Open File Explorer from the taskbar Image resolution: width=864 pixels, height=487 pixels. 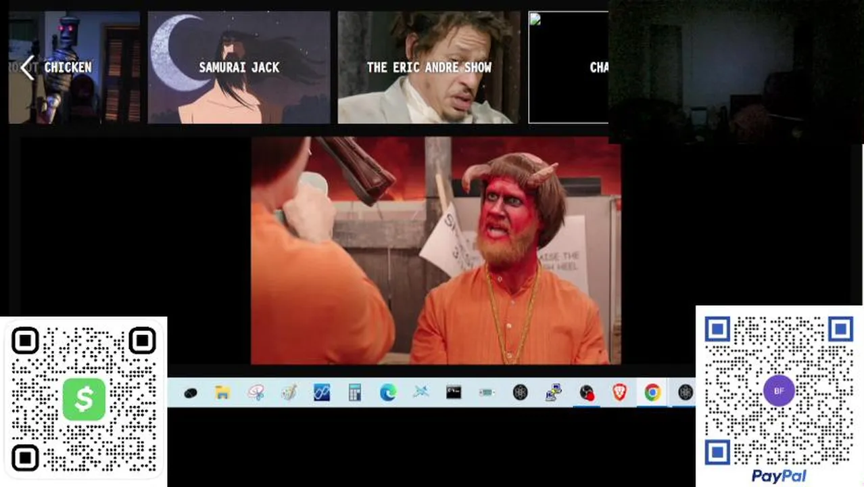(x=222, y=392)
